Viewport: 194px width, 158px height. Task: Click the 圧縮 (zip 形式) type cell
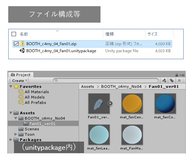124,44
